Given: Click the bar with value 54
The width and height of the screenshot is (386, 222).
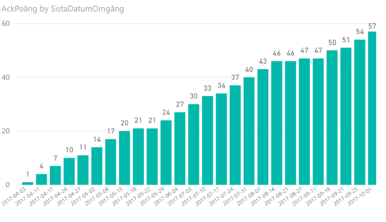Looking at the screenshot, I should [360, 112].
